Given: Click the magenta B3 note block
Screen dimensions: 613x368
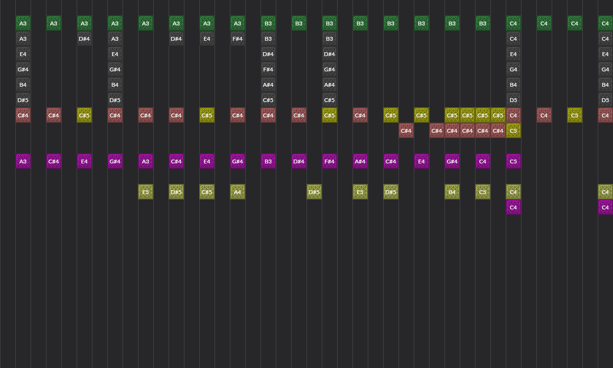Looking at the screenshot, I should pos(268,161).
